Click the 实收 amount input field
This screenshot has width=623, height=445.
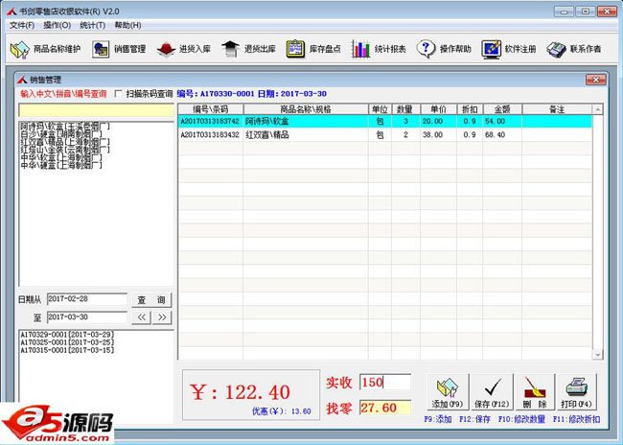(x=384, y=382)
